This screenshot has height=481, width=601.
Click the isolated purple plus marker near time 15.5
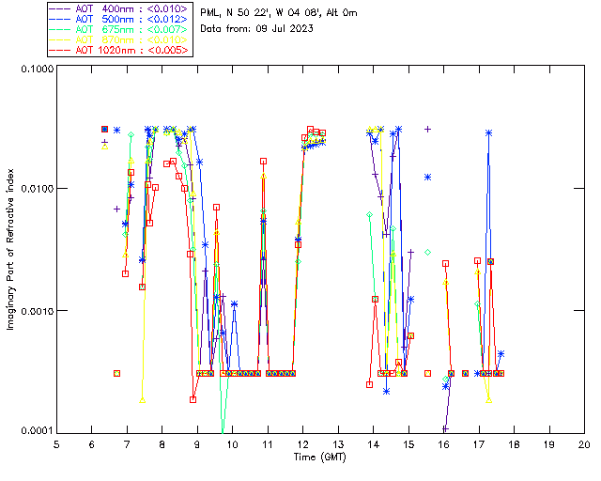(428, 130)
